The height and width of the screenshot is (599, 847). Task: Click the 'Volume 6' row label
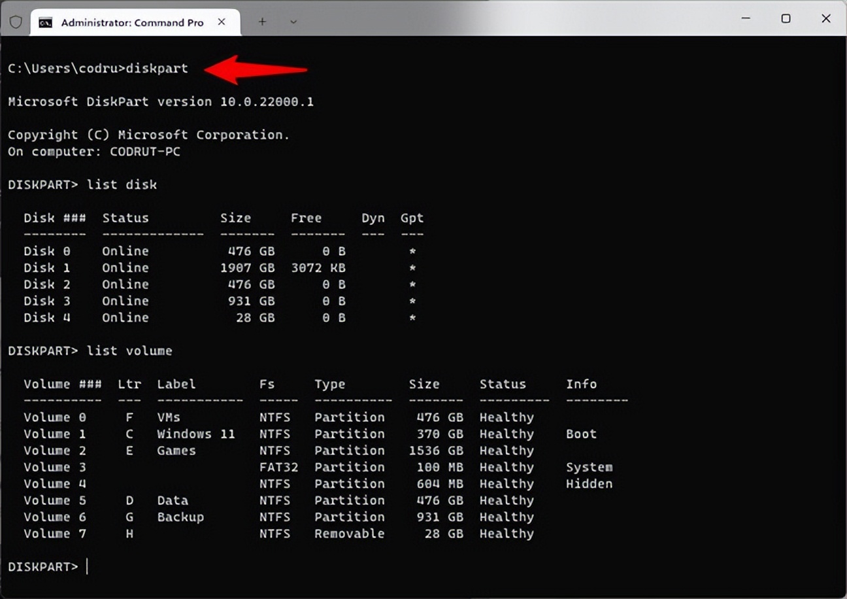pos(55,517)
